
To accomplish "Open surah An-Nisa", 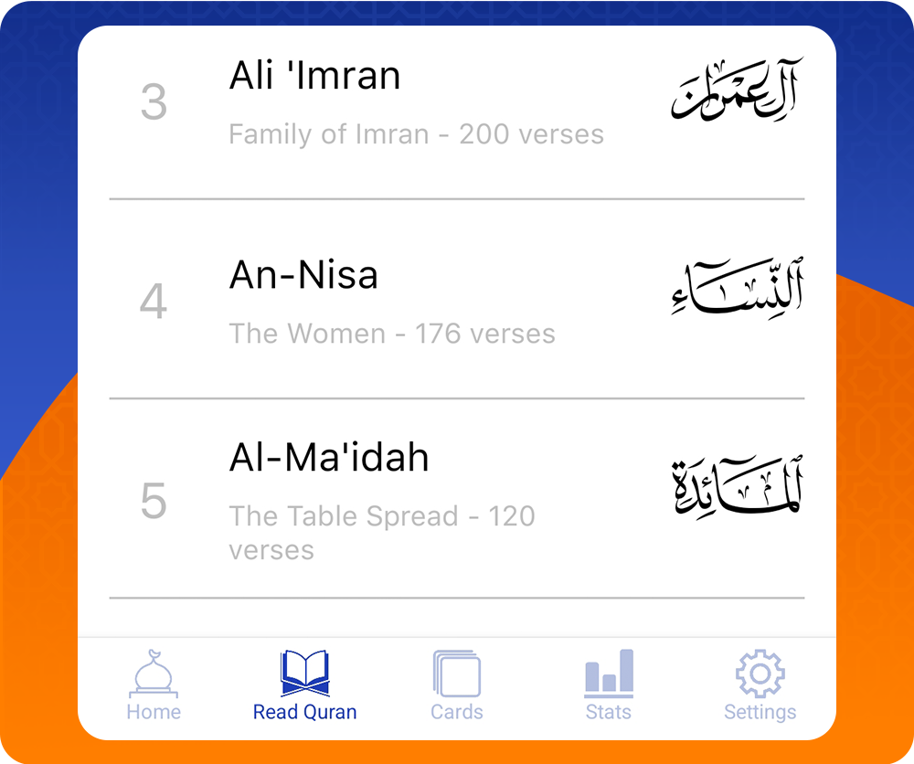I will 304,275.
